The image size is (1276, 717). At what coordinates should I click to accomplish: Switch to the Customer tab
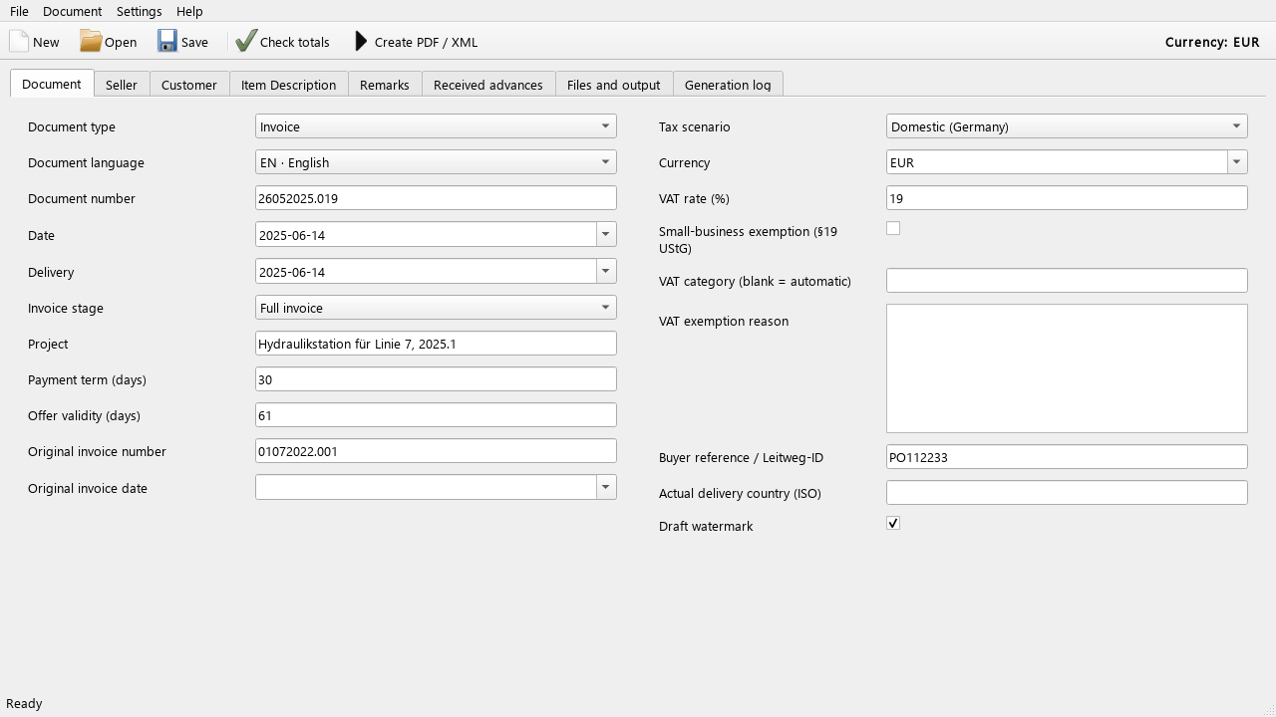pos(189,85)
